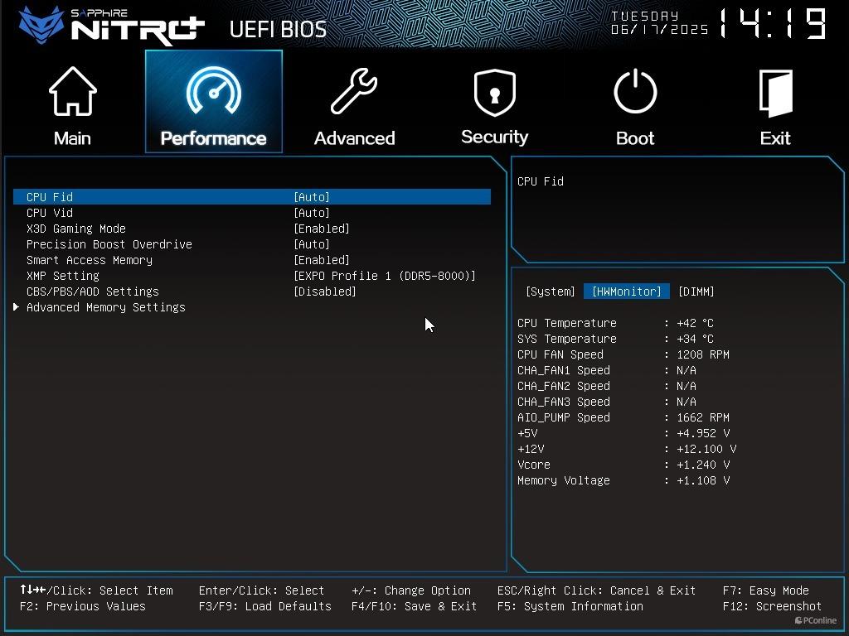Open the Boot tab label

[x=635, y=138]
